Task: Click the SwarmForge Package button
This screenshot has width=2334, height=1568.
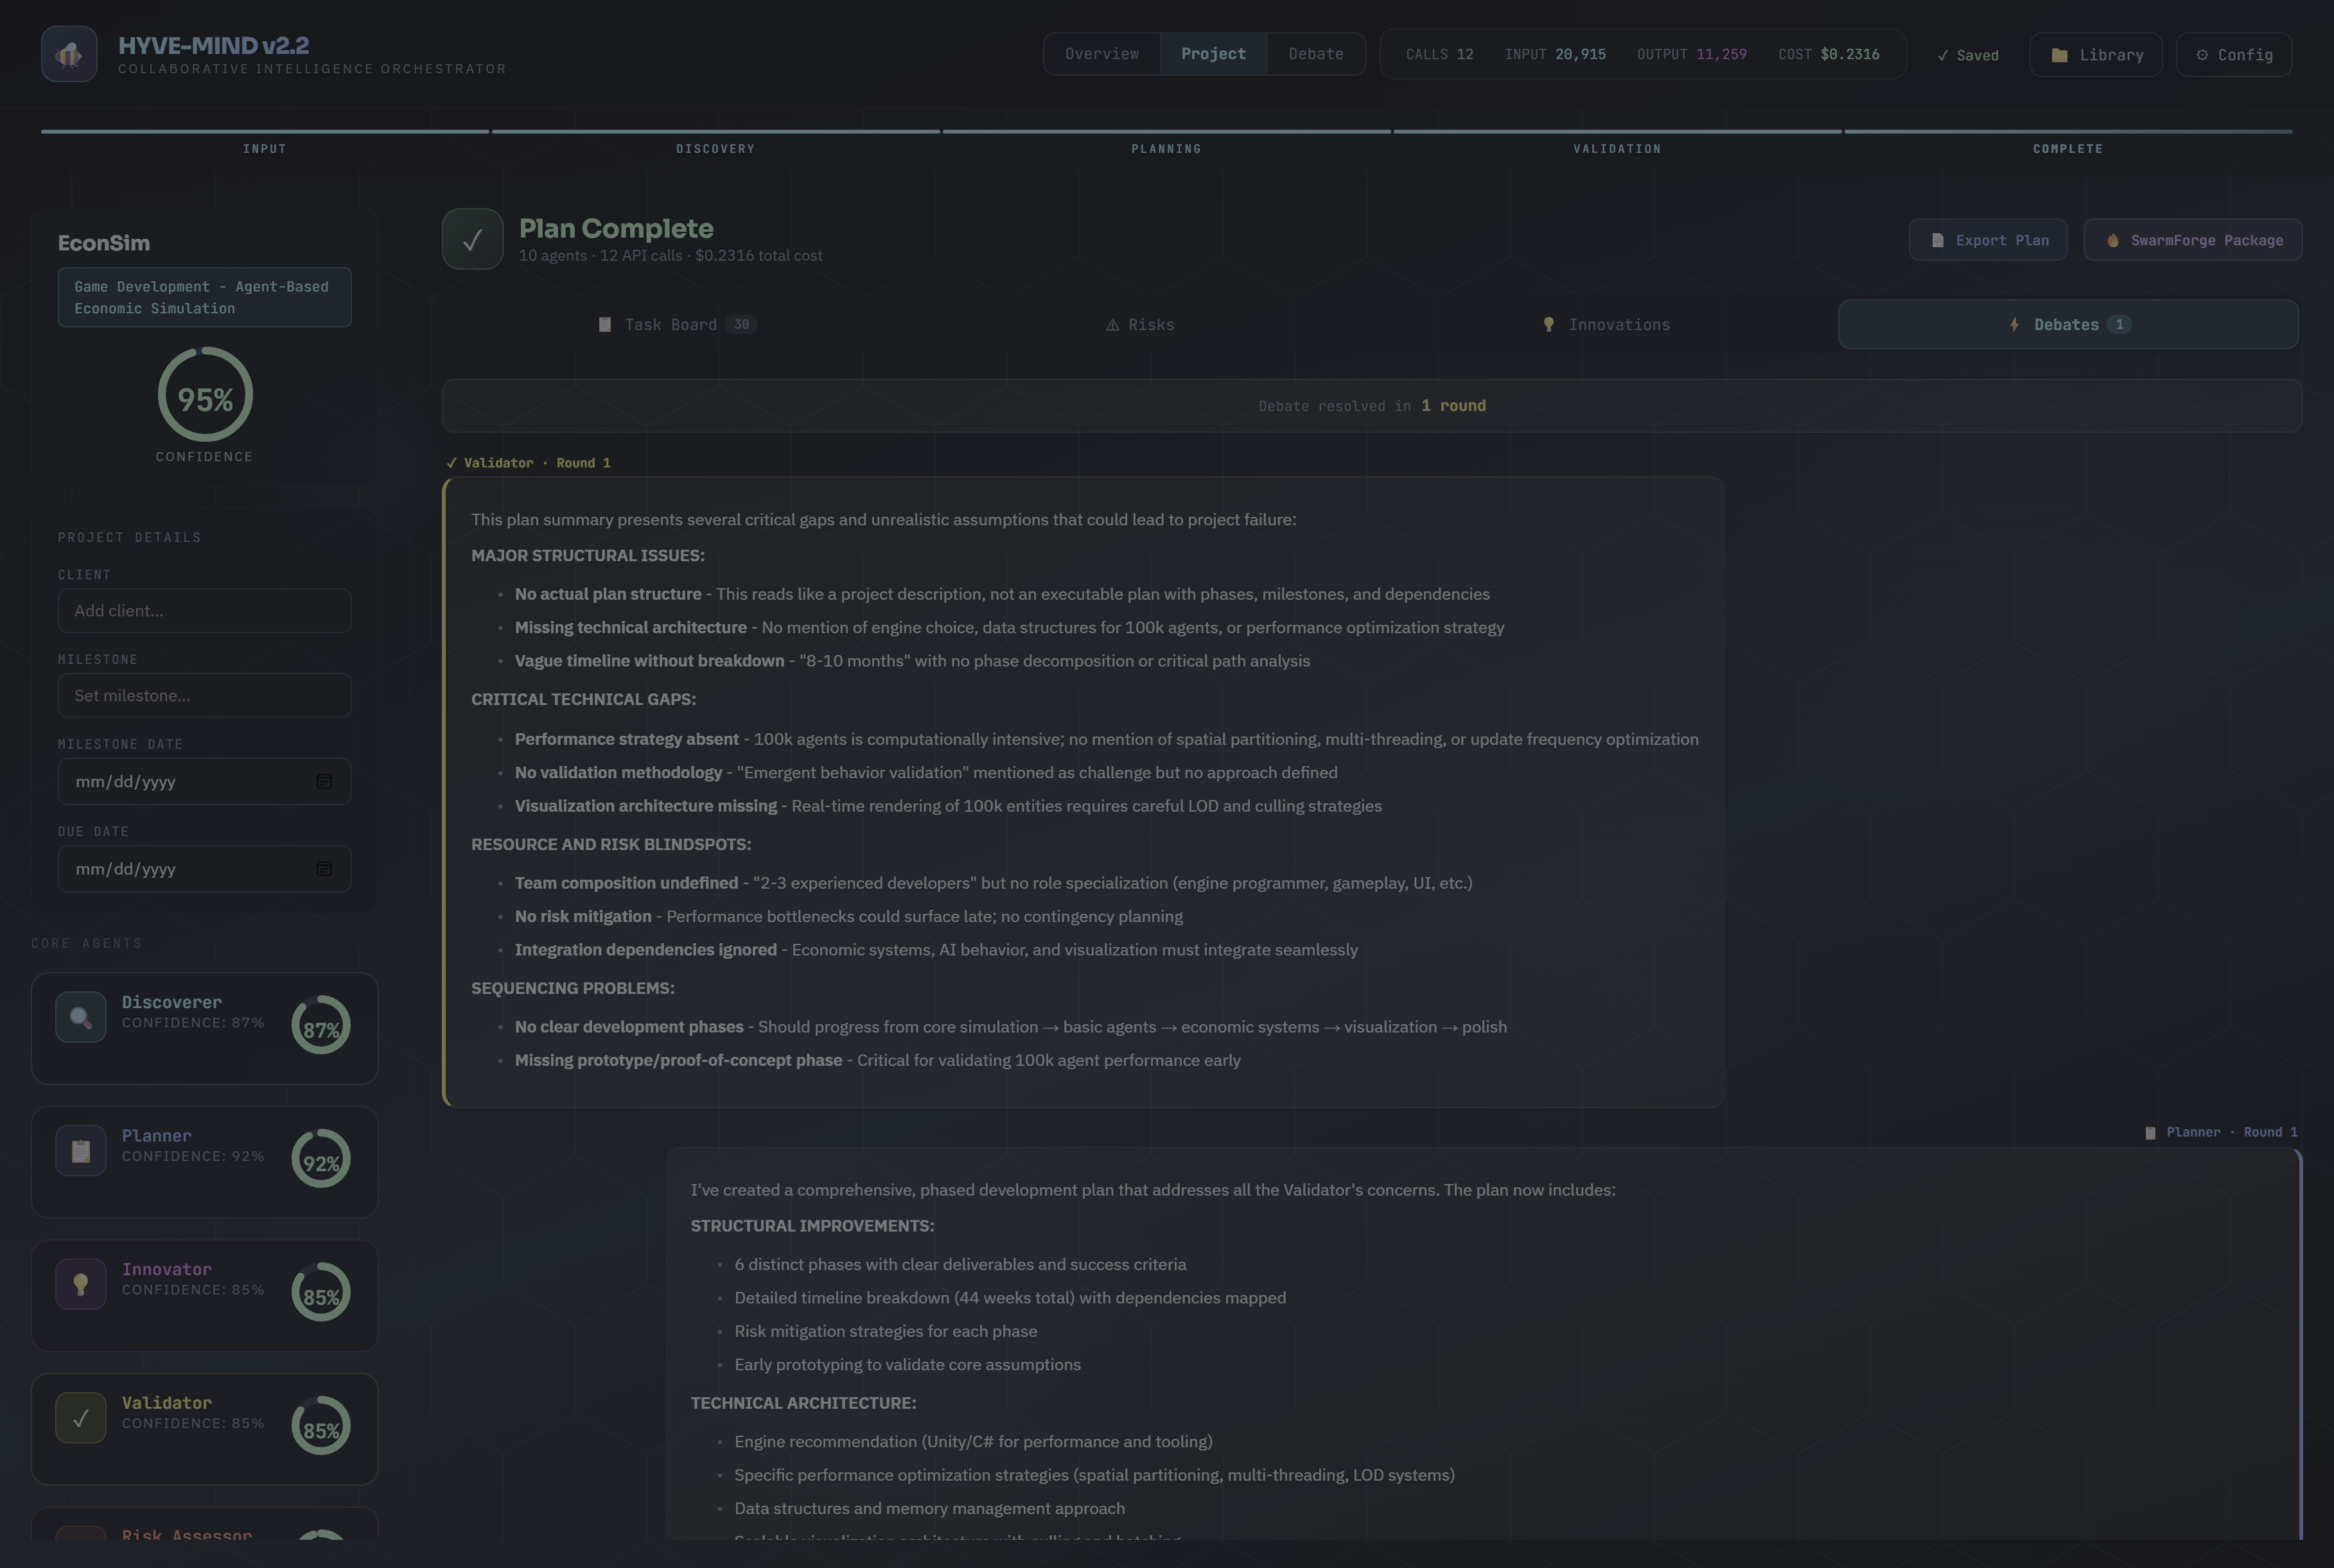Action: 2192,240
